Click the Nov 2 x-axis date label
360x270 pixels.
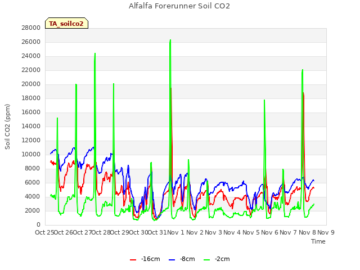(x=195, y=232)
